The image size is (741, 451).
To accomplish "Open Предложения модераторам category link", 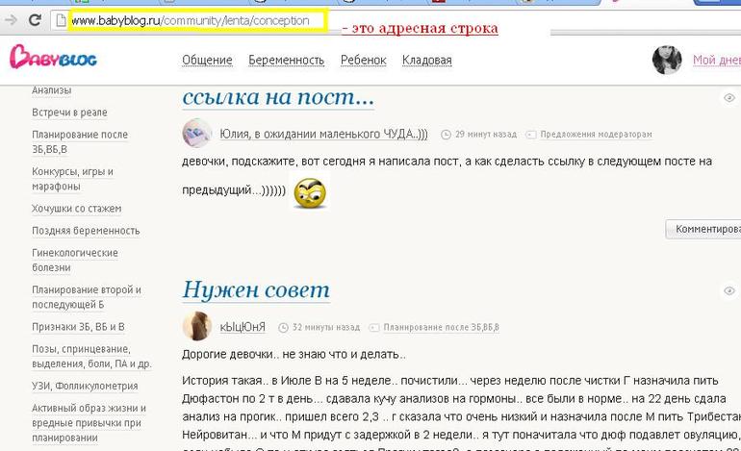I will tap(596, 134).
